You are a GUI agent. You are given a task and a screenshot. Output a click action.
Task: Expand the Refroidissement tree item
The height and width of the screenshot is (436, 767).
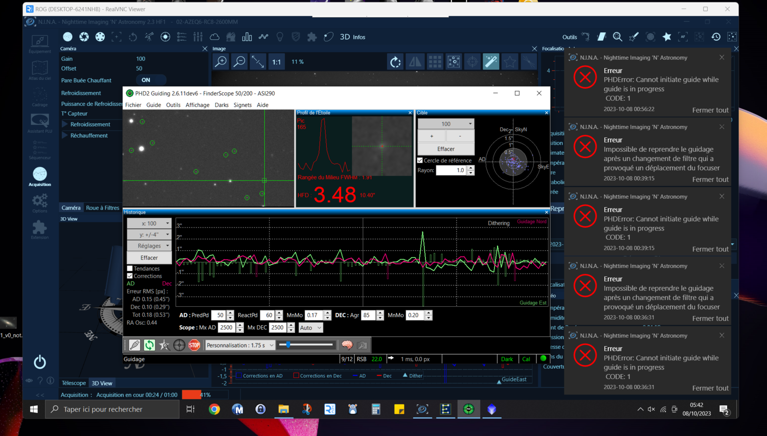tap(65, 124)
